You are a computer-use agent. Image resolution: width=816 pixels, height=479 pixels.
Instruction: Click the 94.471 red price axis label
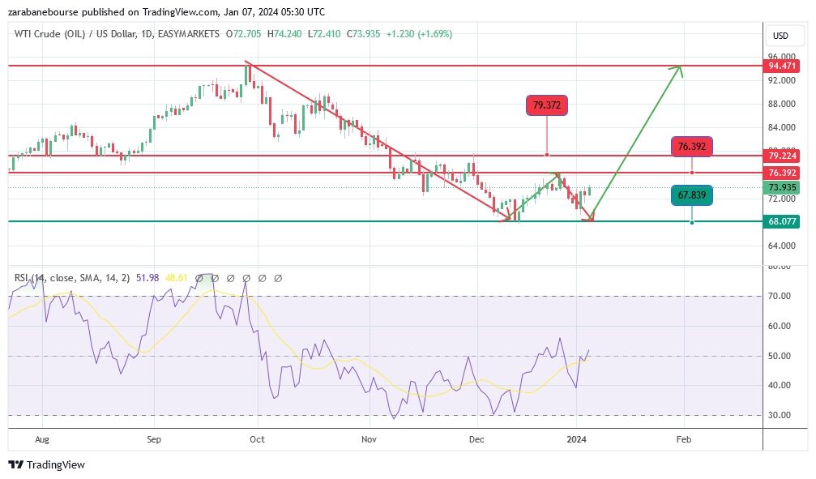[x=784, y=66]
